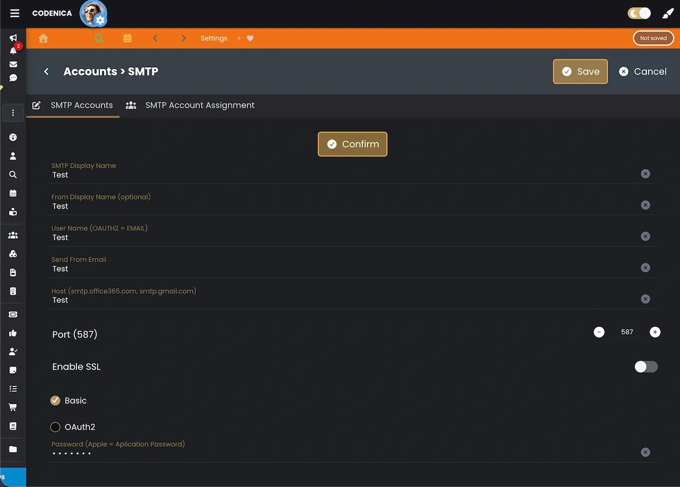Confirm the SMTP account details
This screenshot has width=680, height=487.
[x=352, y=144]
